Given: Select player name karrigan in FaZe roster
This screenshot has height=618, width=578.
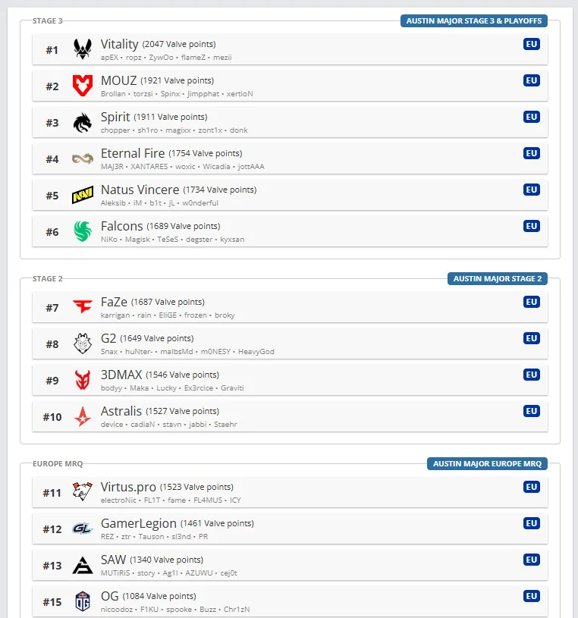Looking at the screenshot, I should [115, 315].
